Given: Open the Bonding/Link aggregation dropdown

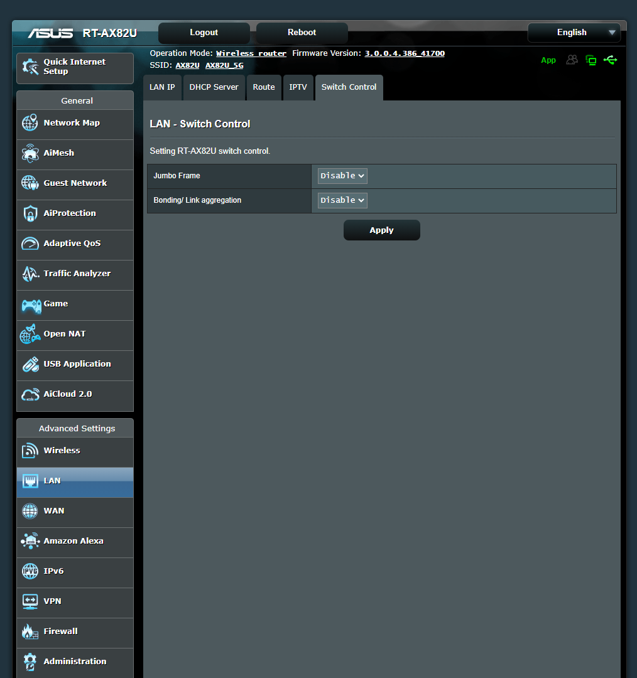Looking at the screenshot, I should pyautogui.click(x=342, y=201).
